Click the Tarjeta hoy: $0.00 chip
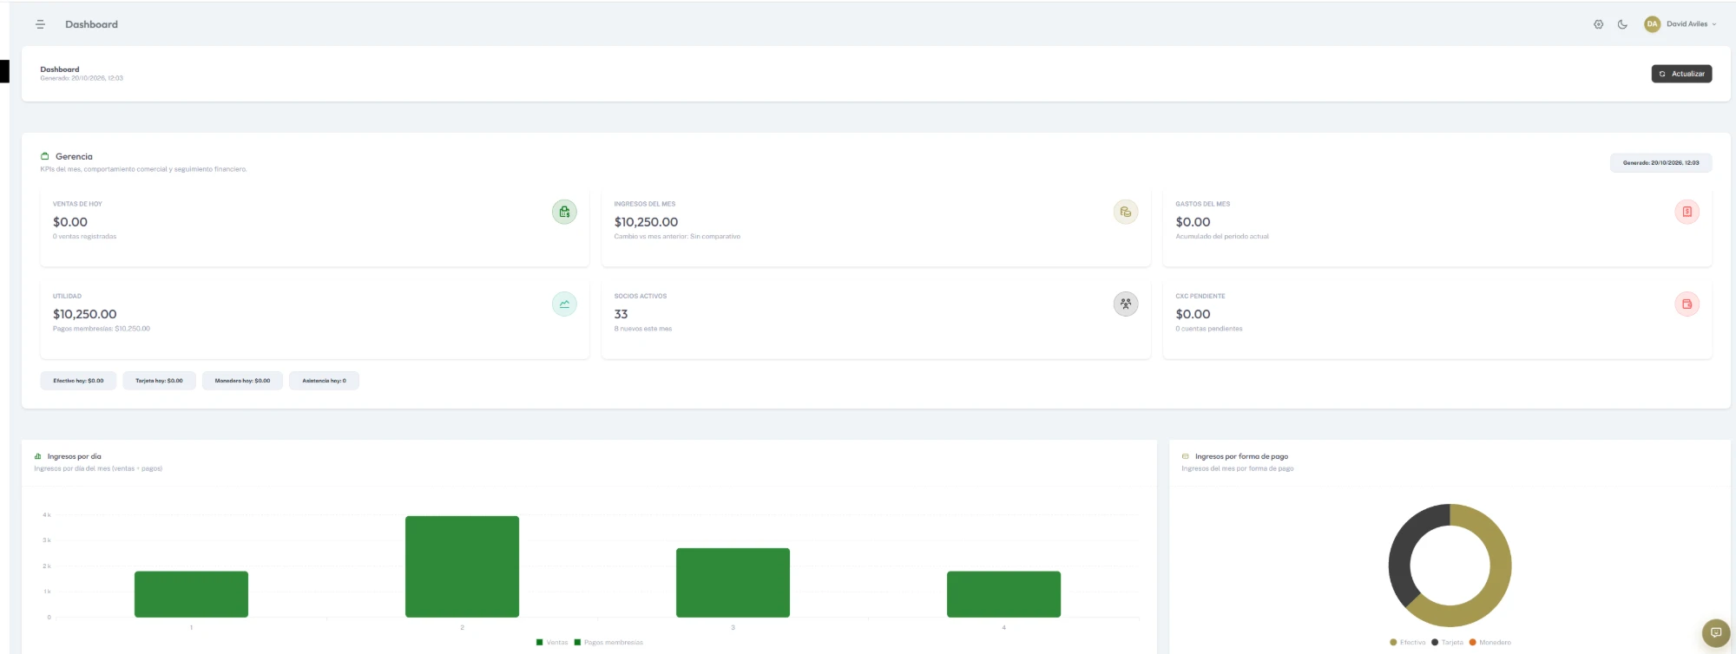The width and height of the screenshot is (1736, 654). pos(159,381)
